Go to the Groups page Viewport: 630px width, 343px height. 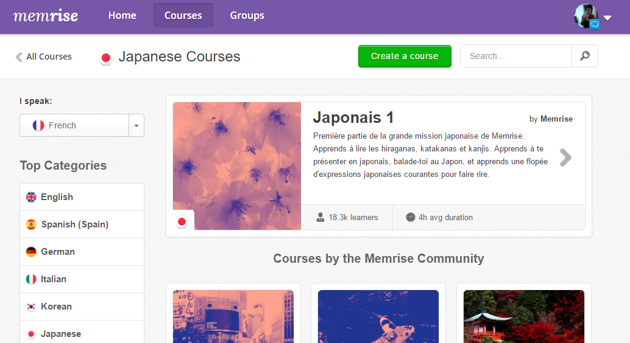pos(247,16)
